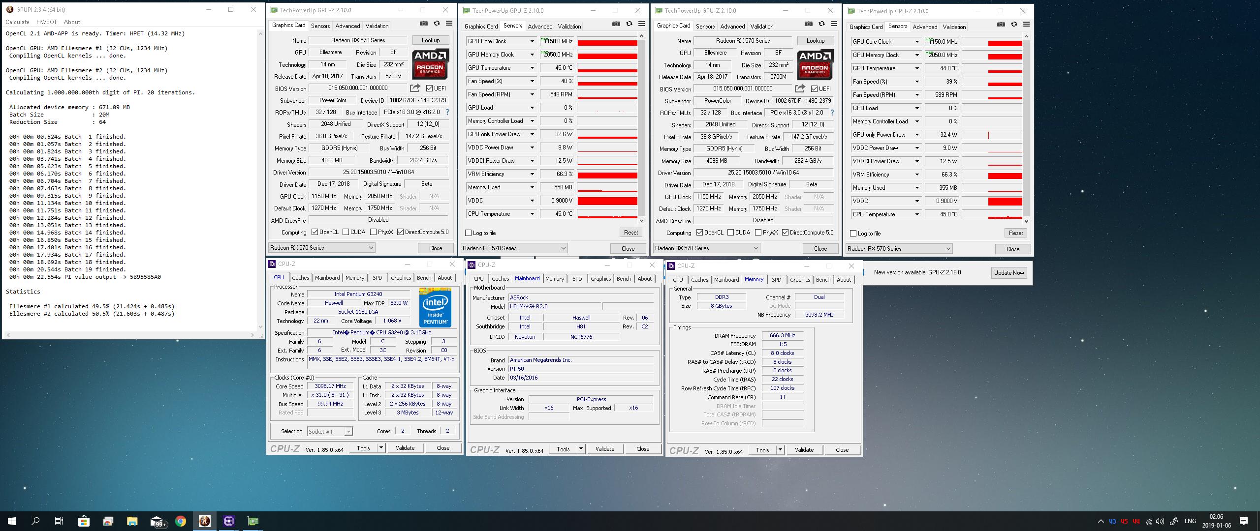Screen dimensions: 1260x531
Task: Toggle CUDA checkbox in GPU-Z x16 2.0 window
Action: 346,232
